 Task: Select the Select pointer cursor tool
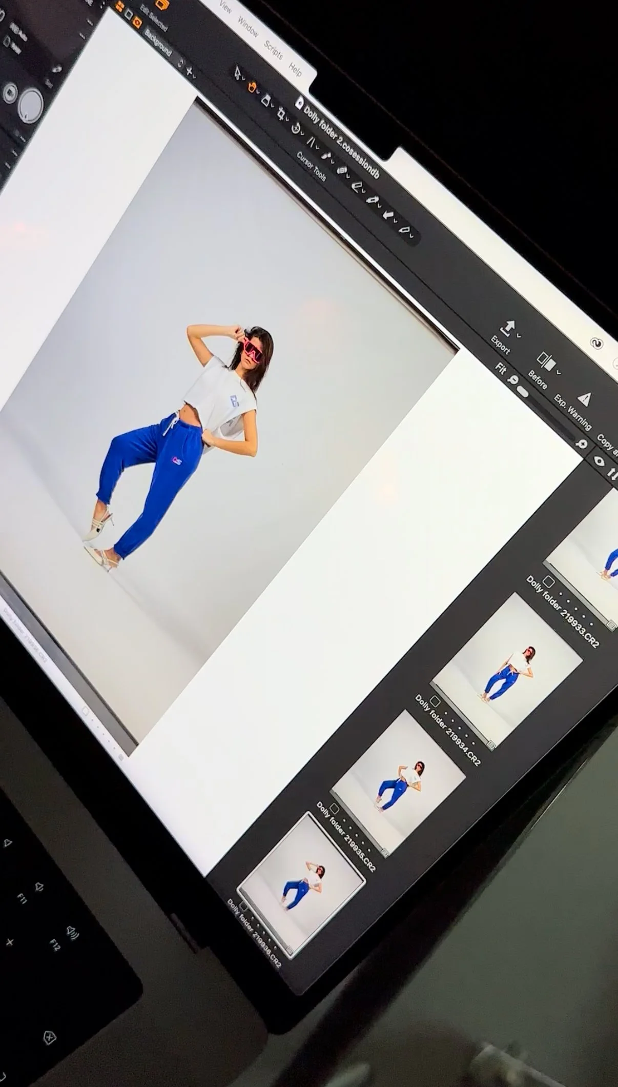(237, 73)
